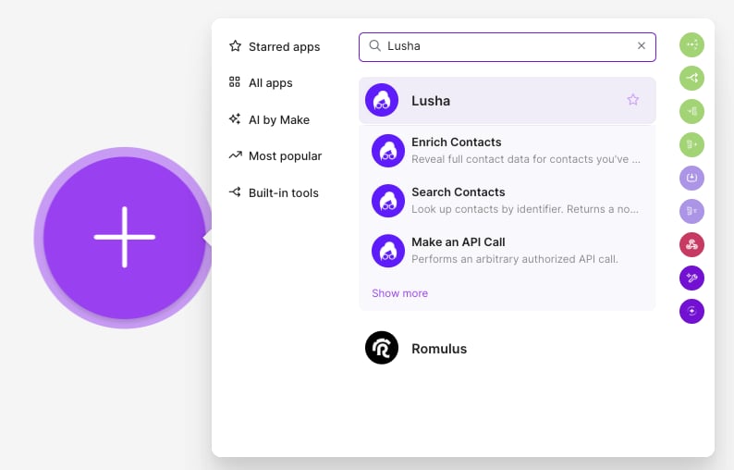
Task: Click the magnifier icon in the search box
Action: click(x=375, y=45)
